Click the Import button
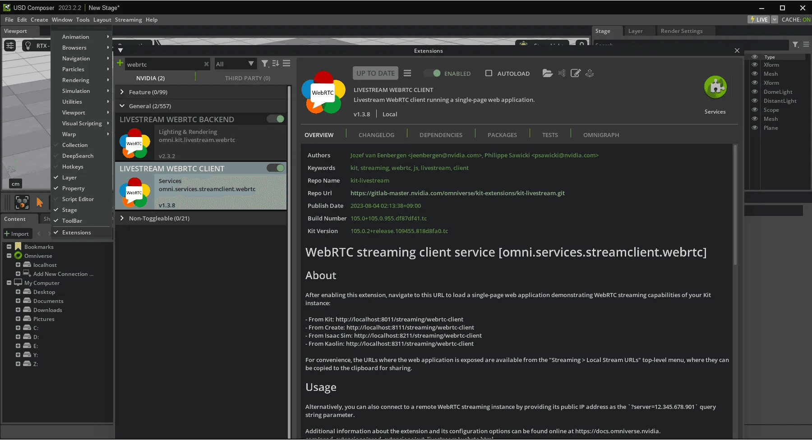The width and height of the screenshot is (812, 440). (17, 234)
